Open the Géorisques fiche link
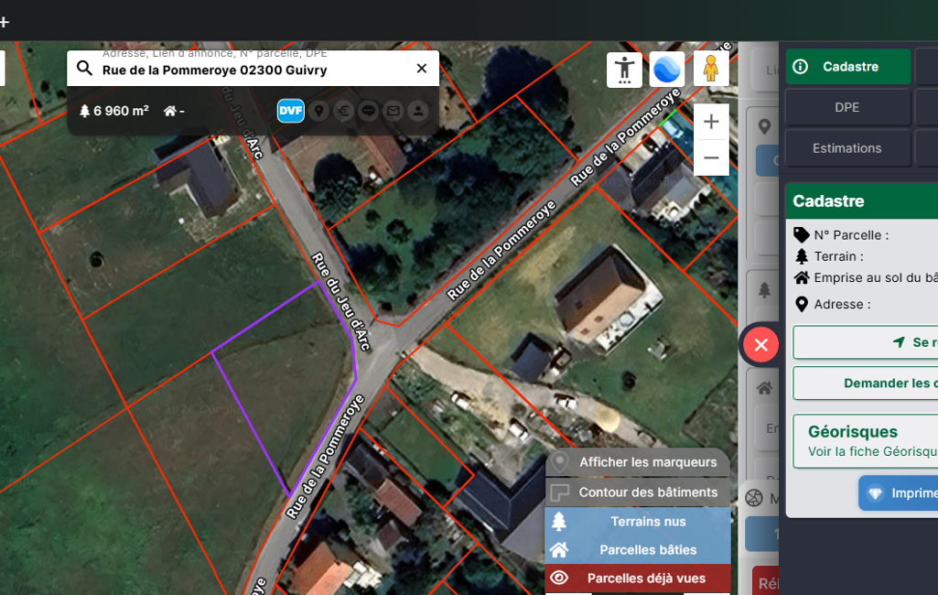Viewport: 938px width, 595px height. (x=871, y=451)
